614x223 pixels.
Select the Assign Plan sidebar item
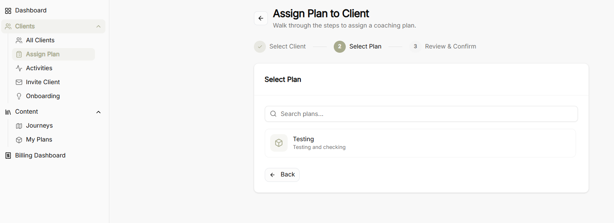click(53, 54)
